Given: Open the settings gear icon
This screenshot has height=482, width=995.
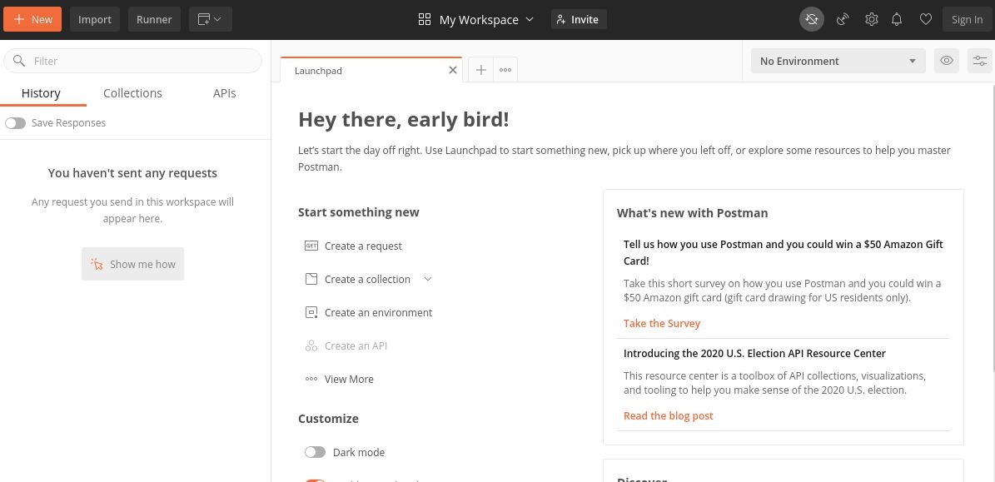Looking at the screenshot, I should coord(871,19).
